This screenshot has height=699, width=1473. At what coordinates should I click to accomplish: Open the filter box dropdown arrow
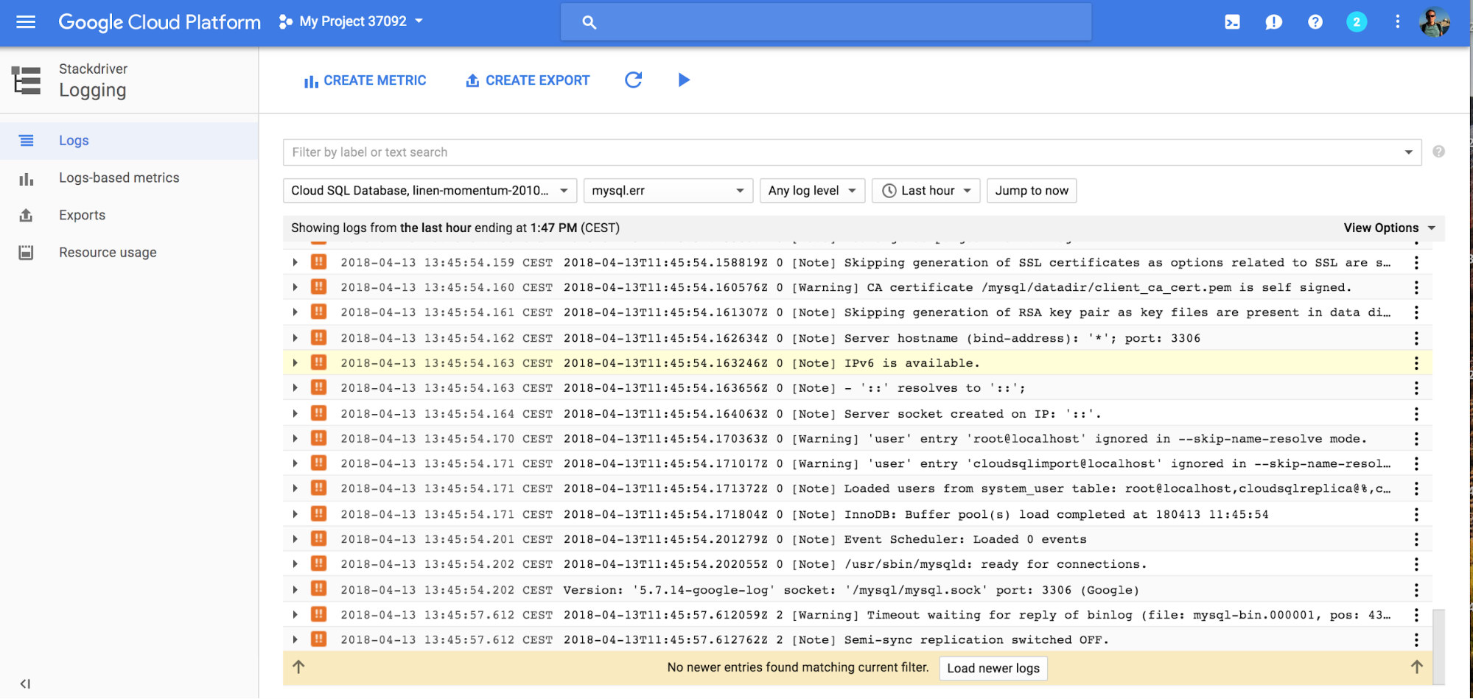1408,152
